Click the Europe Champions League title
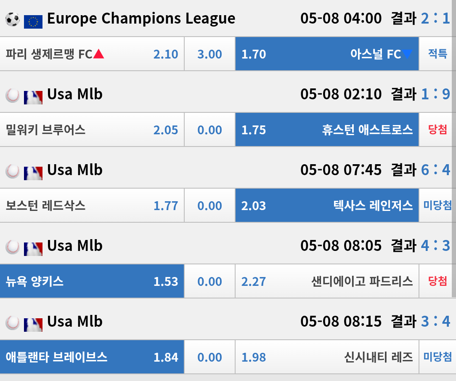This screenshot has width=456, height=381. 141,19
